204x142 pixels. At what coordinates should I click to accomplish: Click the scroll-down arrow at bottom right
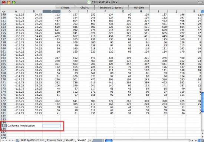click(203, 137)
